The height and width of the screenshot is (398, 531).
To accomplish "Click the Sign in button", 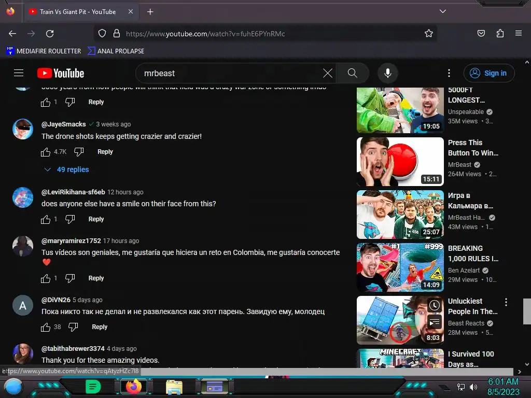I will coord(488,73).
